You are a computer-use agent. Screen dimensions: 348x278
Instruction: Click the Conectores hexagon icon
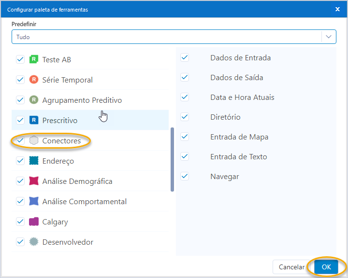point(34,141)
